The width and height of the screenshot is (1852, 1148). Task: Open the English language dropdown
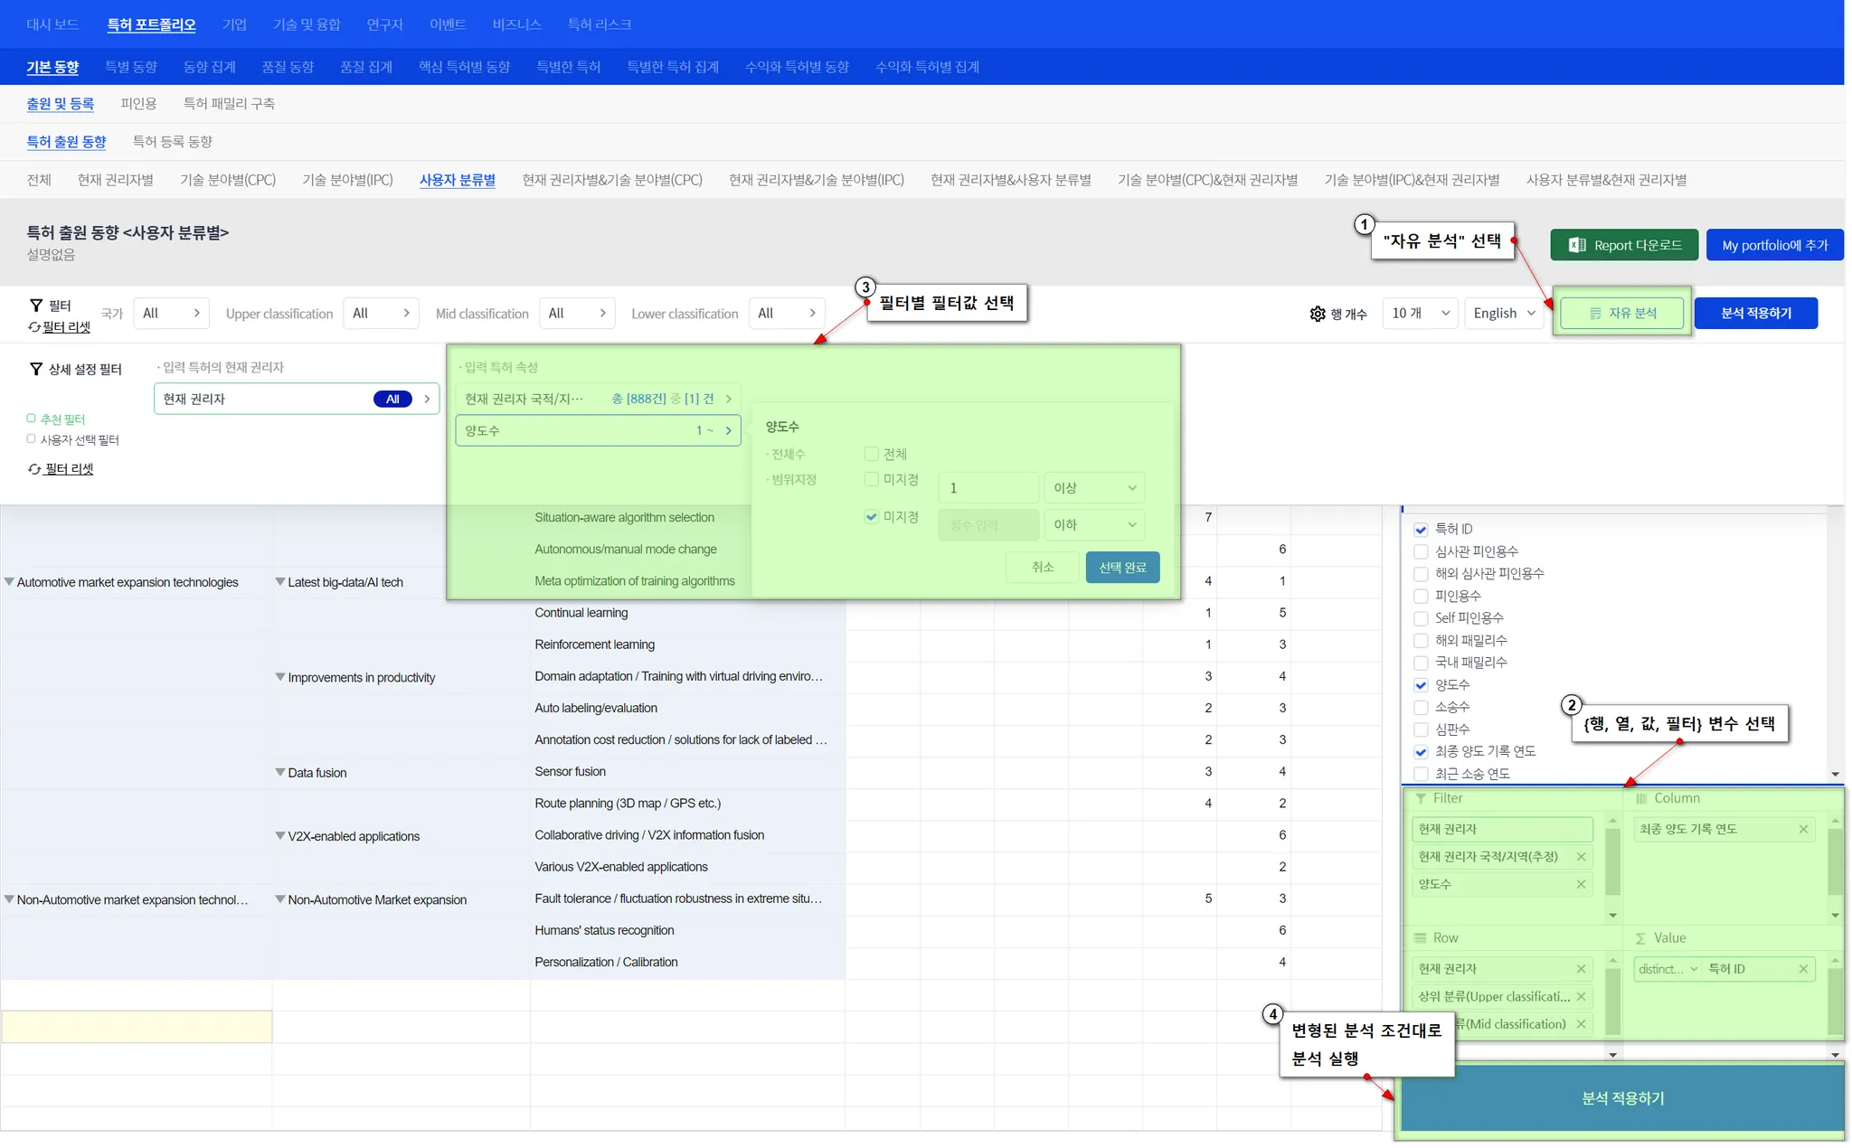[1503, 313]
